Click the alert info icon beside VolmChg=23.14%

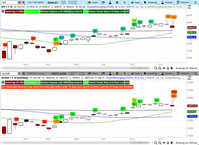click(x=3, y=82)
